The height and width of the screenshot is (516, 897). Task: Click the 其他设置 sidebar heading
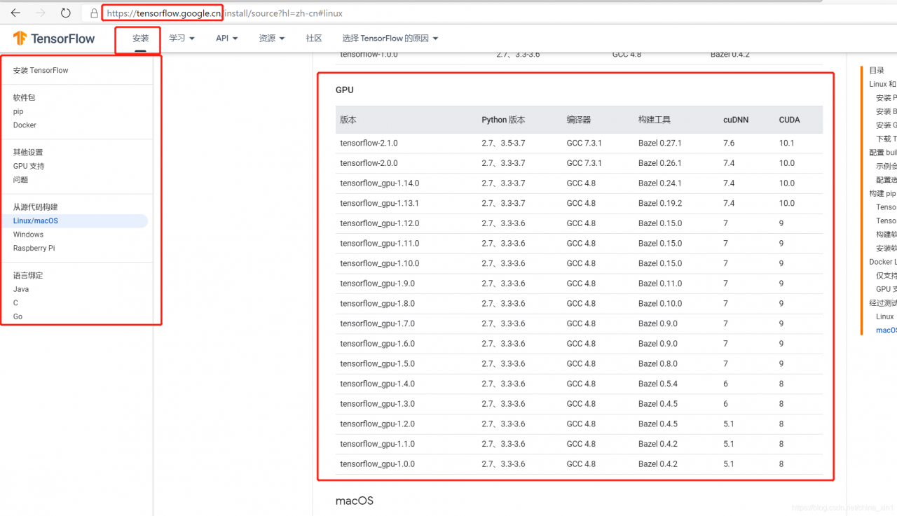click(x=28, y=153)
